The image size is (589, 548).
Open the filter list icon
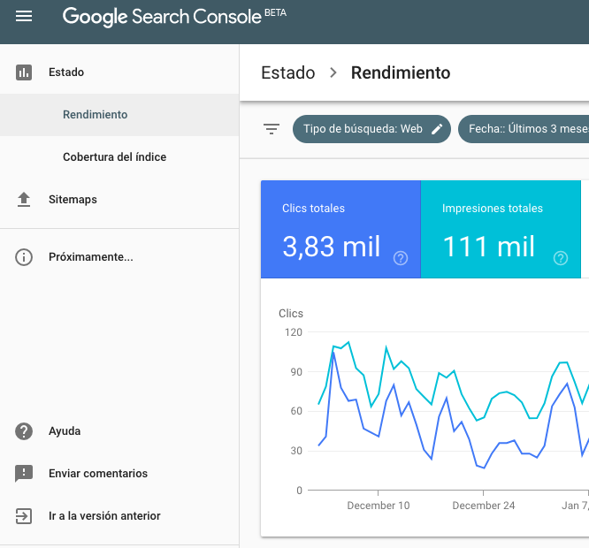[x=272, y=129]
